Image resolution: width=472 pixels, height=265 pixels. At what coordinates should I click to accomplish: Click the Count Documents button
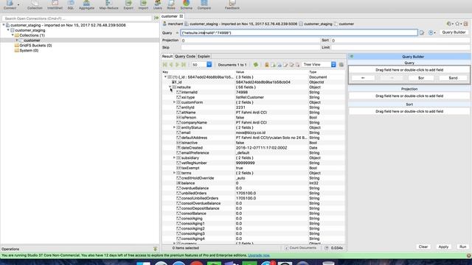301,248
